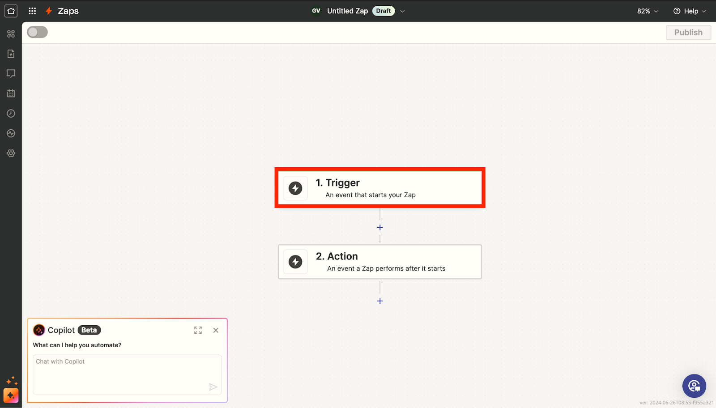Click the Draft status badge
716x408 pixels.
[x=384, y=11]
